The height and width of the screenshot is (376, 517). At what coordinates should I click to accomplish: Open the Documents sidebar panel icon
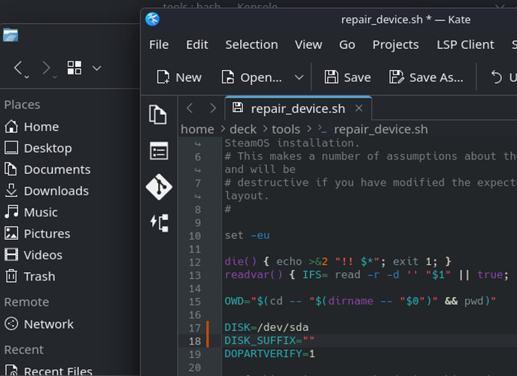158,114
